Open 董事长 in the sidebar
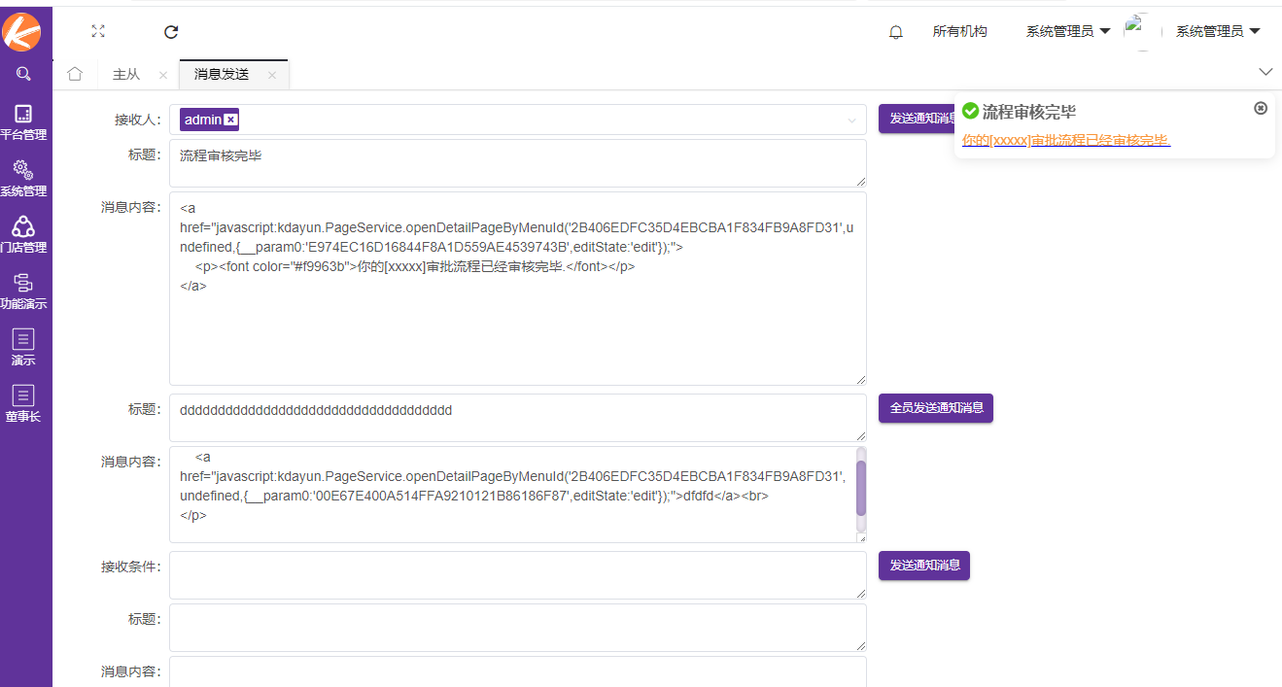 pos(24,404)
